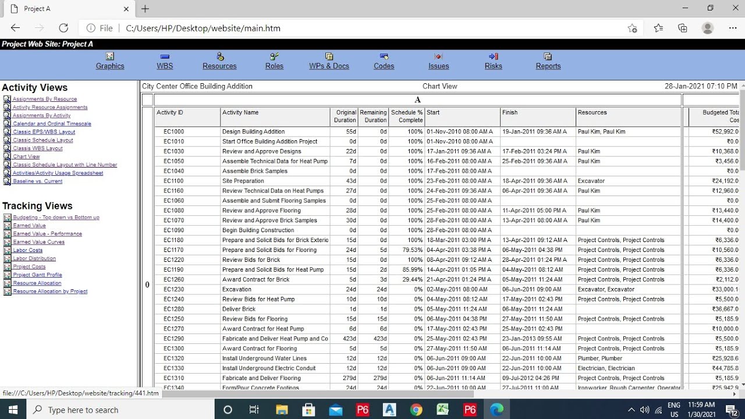The height and width of the screenshot is (419, 745).
Task: Click browser Back arrow
Action: (x=15, y=28)
